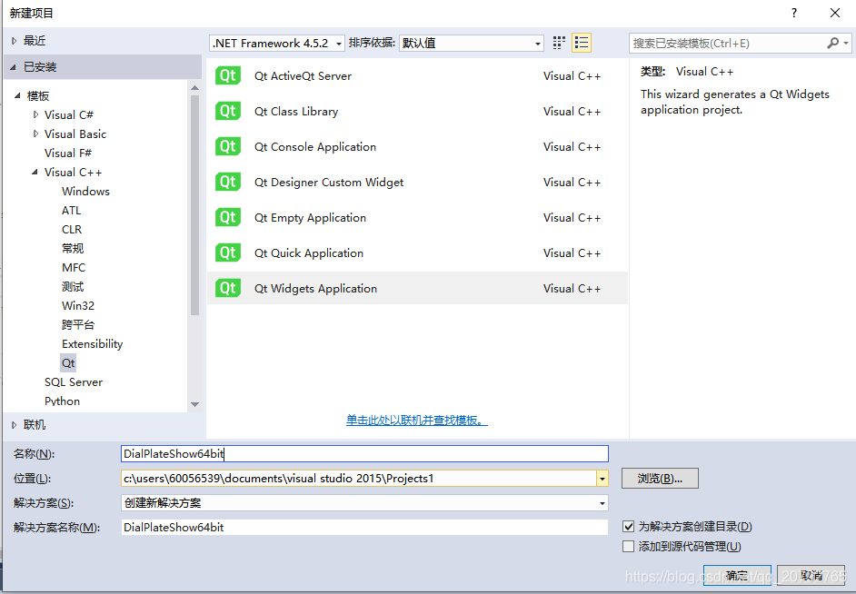Click the 取消 cancel button
856x594 pixels.
coord(811,576)
